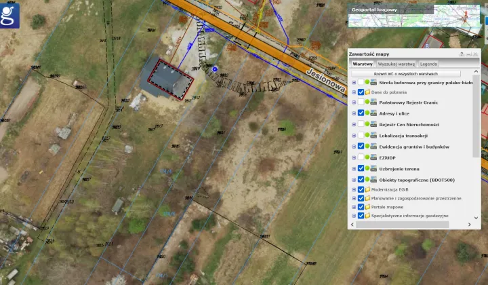Click the Geoportal "g" logo
This screenshot has height=285, width=488.
9,16
